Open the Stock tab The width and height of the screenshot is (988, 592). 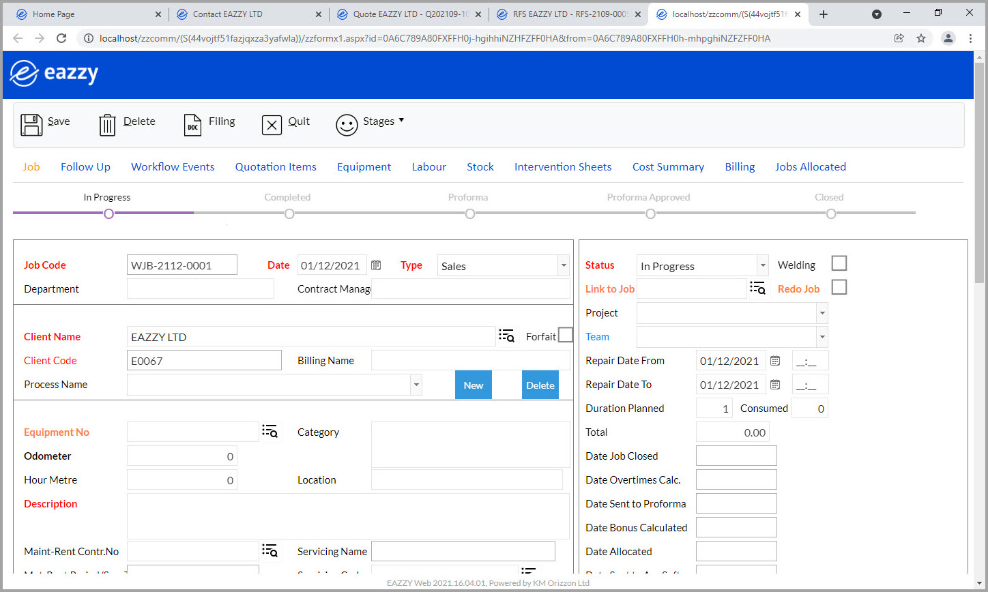pos(480,166)
